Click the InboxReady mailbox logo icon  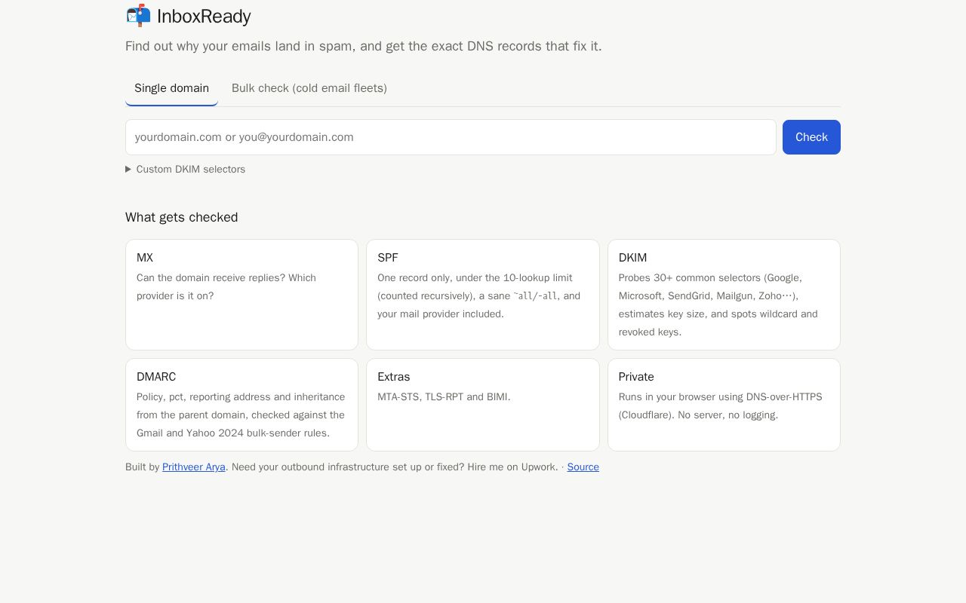coord(138,16)
